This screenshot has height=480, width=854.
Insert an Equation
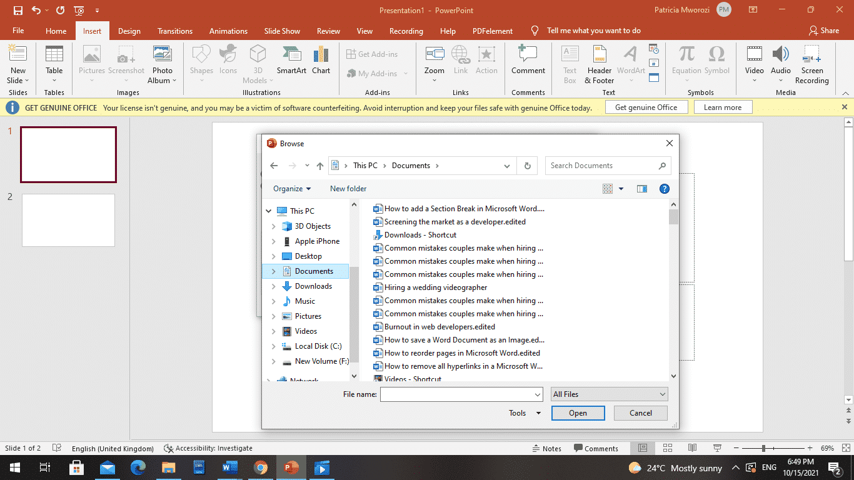click(x=686, y=59)
